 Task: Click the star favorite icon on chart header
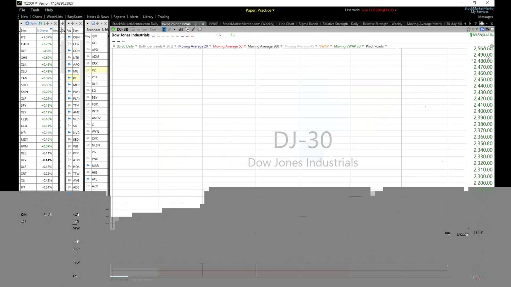[468, 29]
